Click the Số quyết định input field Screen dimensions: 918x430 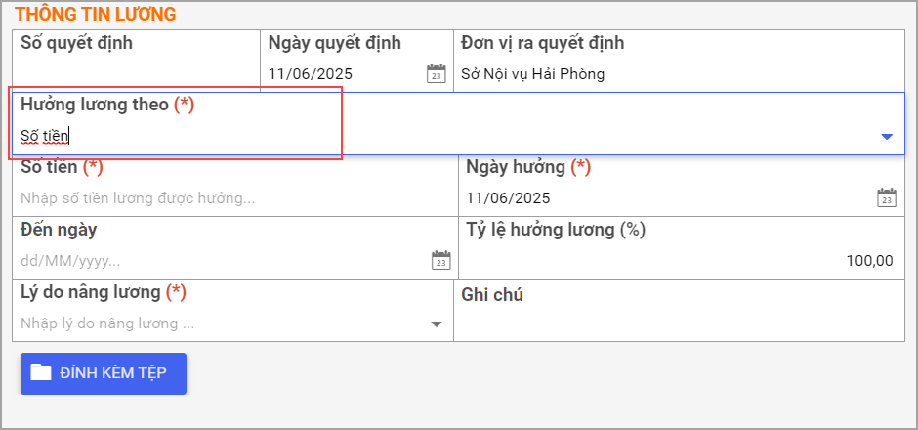click(136, 74)
